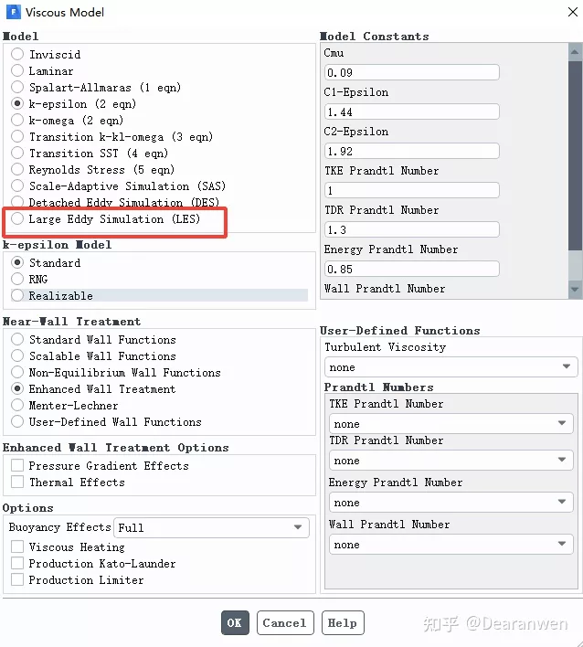Viewport: 583px width, 647px height.
Task: Open Buoyancy Effects dropdown
Action: (211, 528)
